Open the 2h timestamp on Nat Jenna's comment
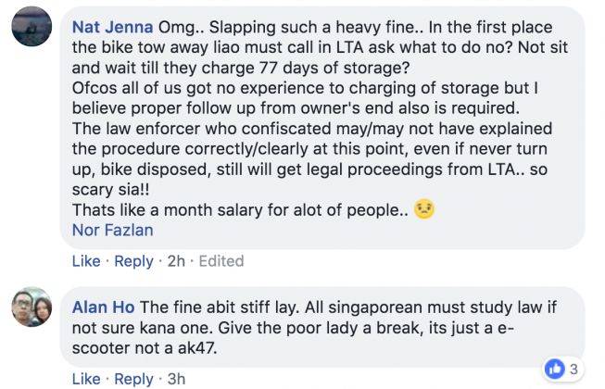Screen dimensions: 605x389 (x=175, y=261)
